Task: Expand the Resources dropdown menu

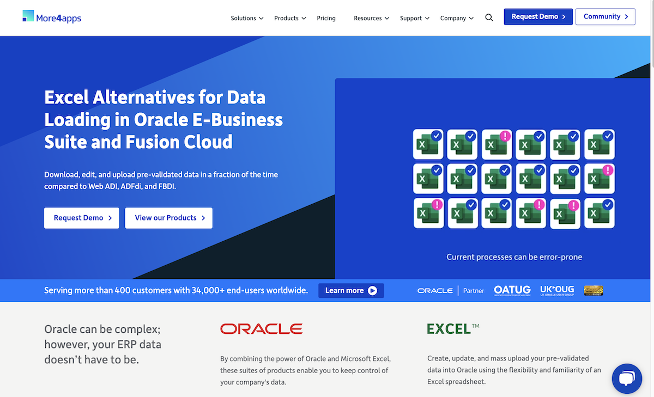Action: pyautogui.click(x=371, y=18)
